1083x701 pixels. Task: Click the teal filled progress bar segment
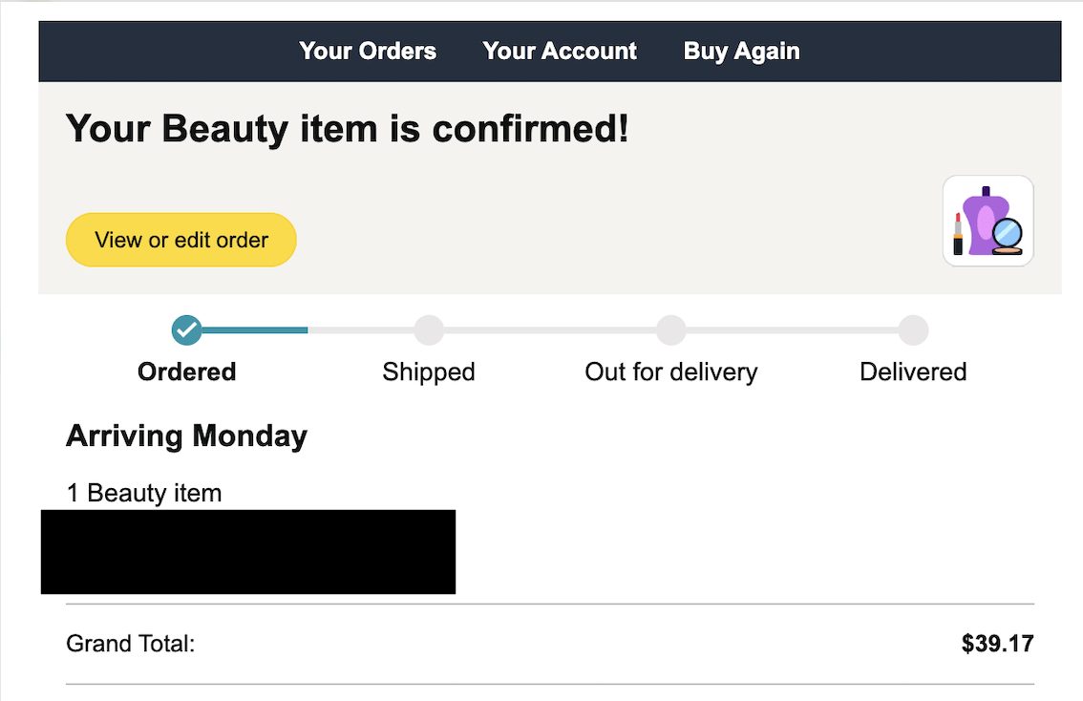coord(255,330)
